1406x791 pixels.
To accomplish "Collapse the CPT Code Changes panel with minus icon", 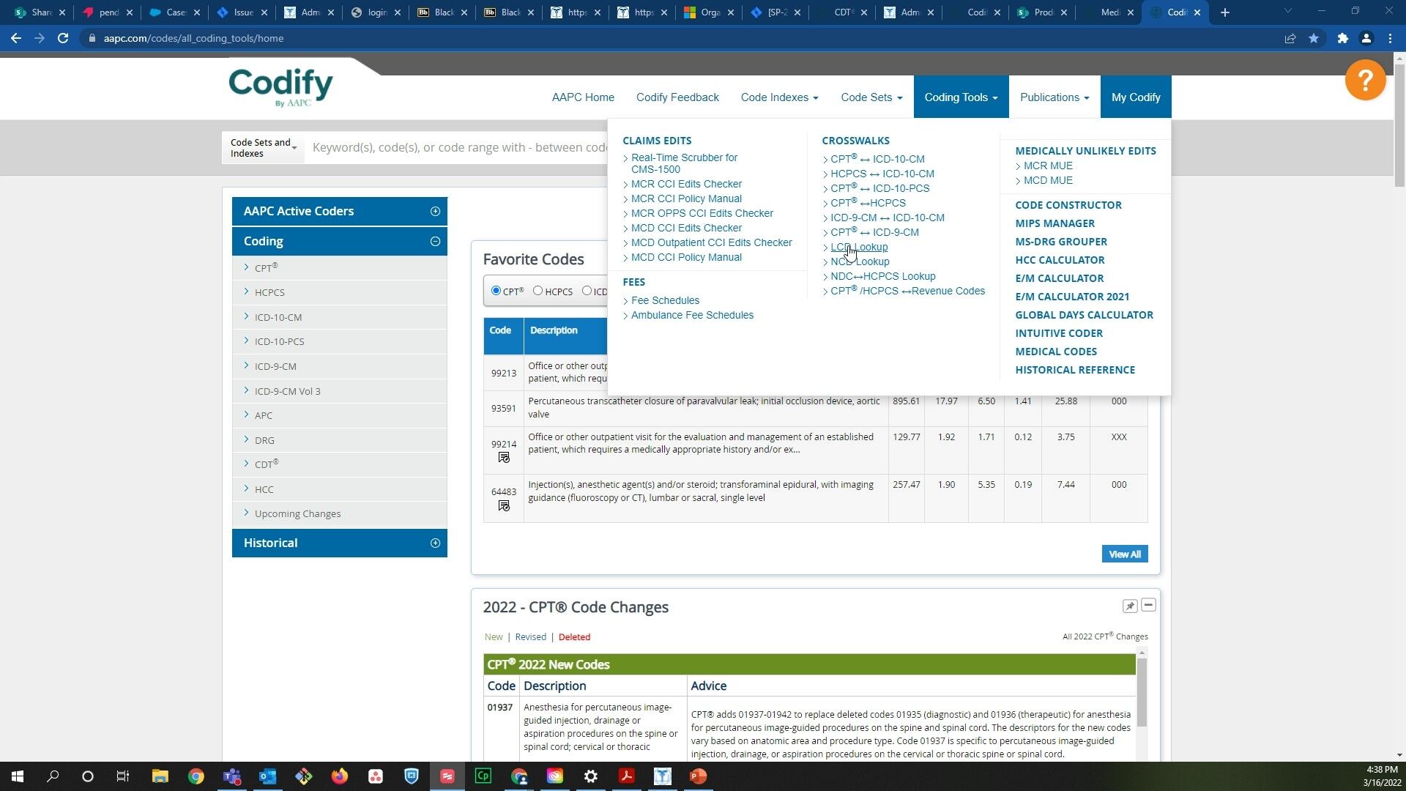I will point(1148,606).
